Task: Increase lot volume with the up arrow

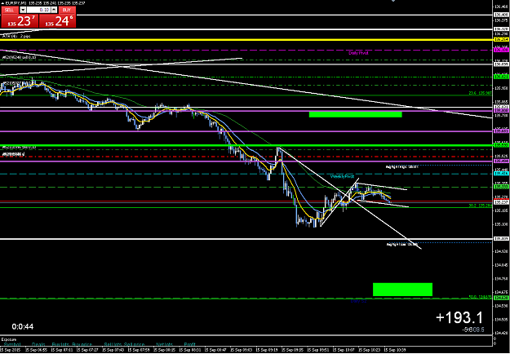Action: (x=54, y=10)
